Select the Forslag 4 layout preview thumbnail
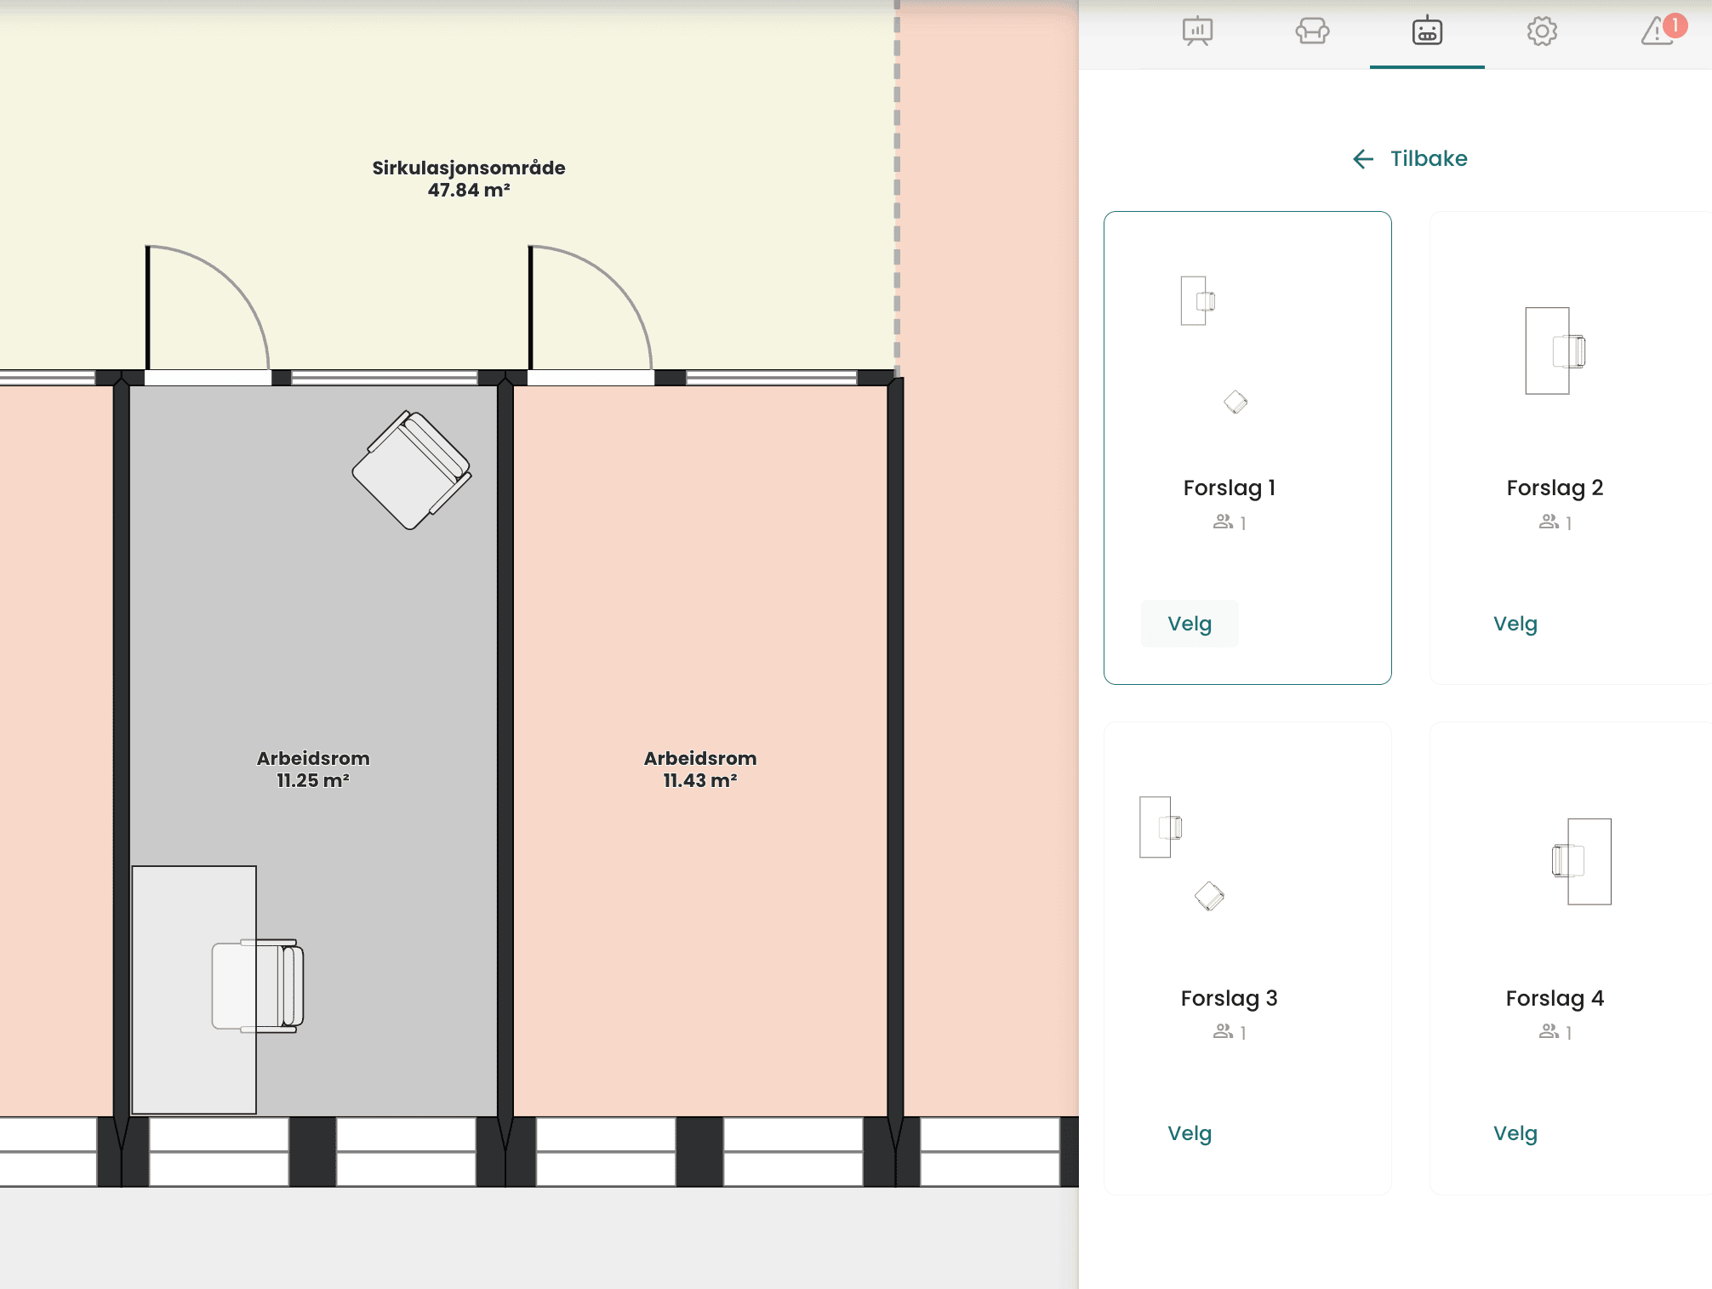The height and width of the screenshot is (1289, 1712). 1581,861
